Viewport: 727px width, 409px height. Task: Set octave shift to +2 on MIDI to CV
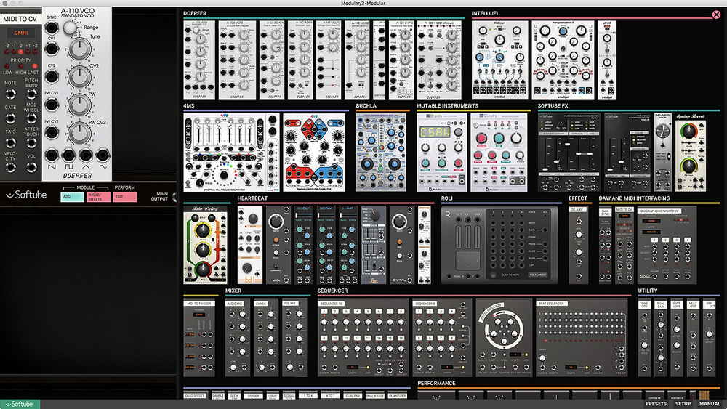point(35,52)
